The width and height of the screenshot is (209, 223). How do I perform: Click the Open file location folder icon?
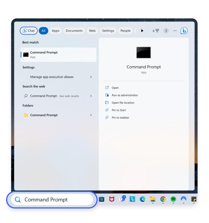(107, 103)
